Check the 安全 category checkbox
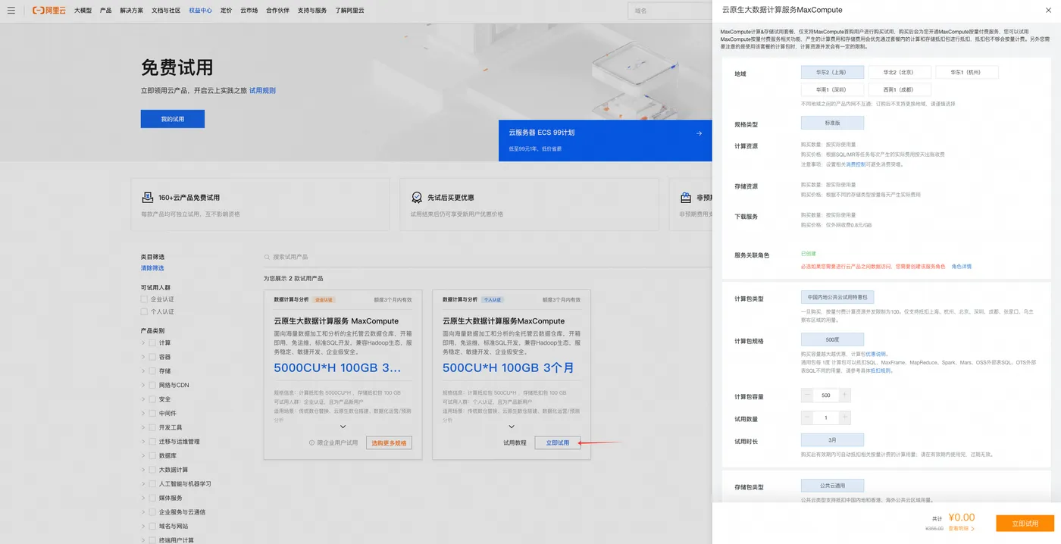 [x=153, y=399]
